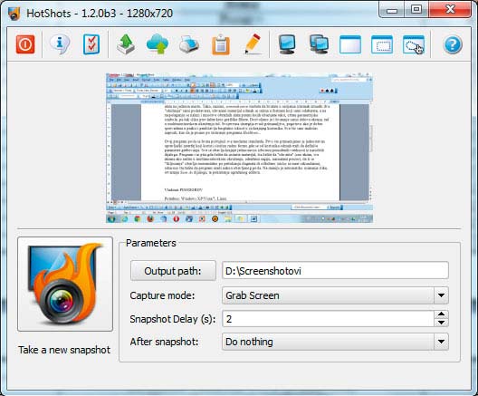This screenshot has height=396, width=478.
Task: Click the save snapshot green arrow icon
Action: (126, 44)
